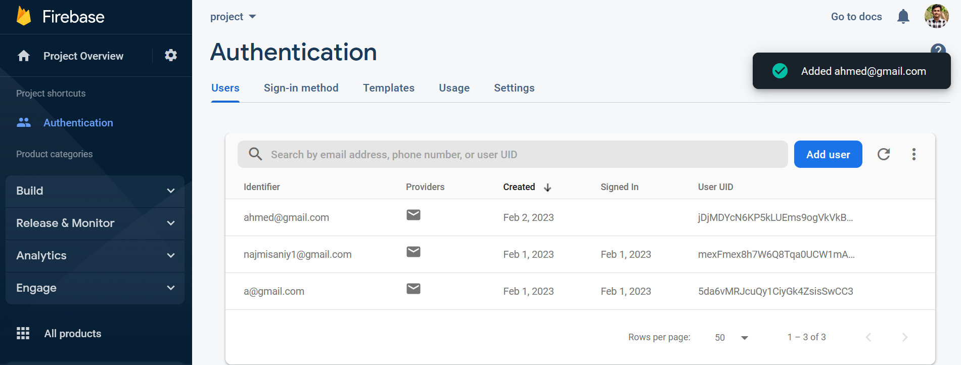
Task: Switch to the Users tab
Action: click(225, 88)
